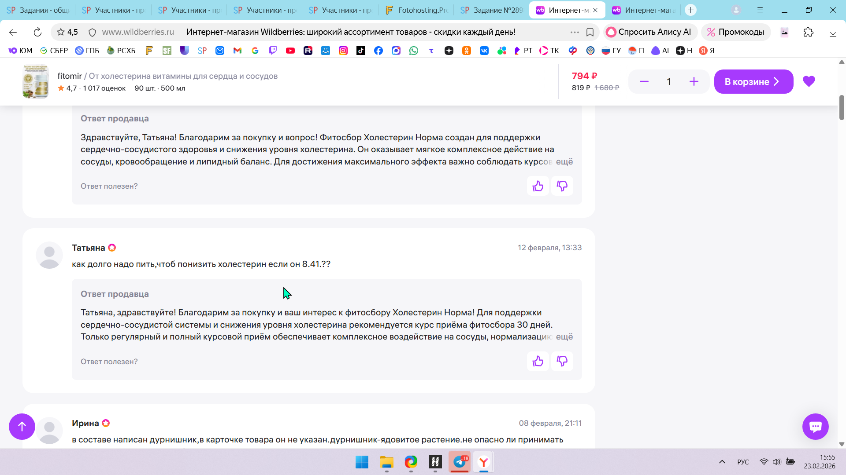Click the product thumbnail image
This screenshot has height=475, width=846.
click(36, 82)
